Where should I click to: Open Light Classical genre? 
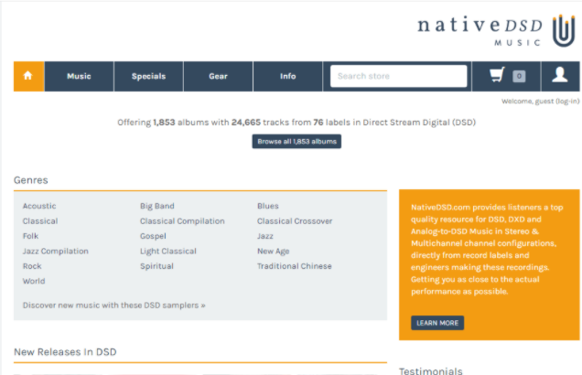pyautogui.click(x=168, y=252)
